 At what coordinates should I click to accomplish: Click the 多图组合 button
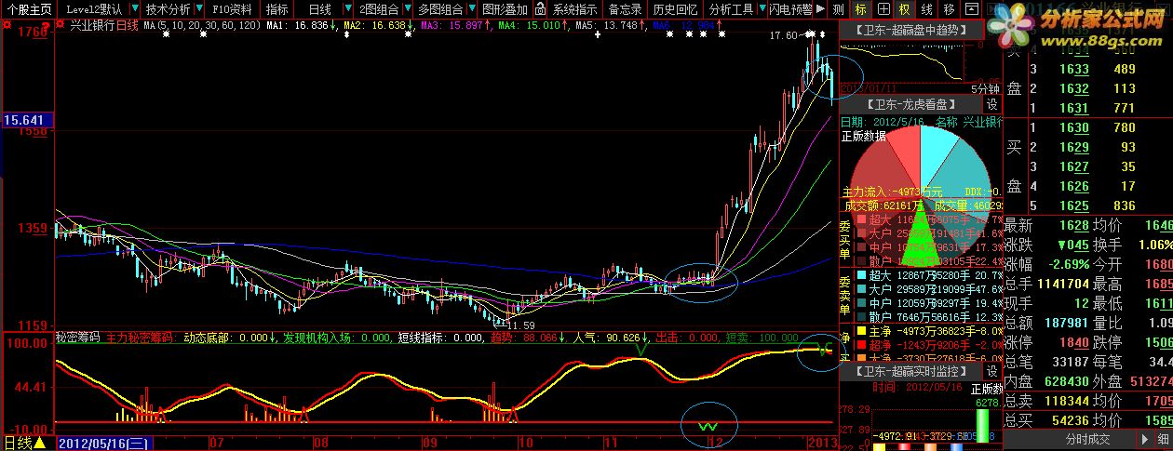click(x=440, y=9)
